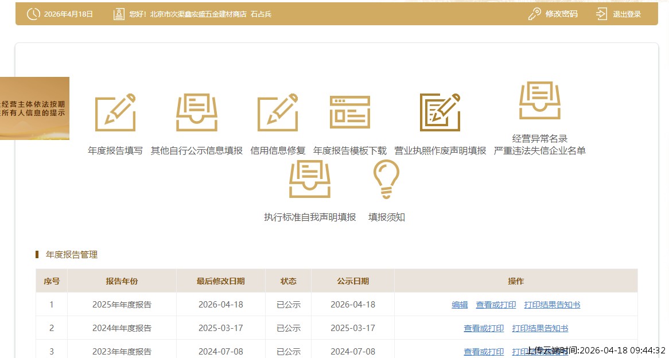Click the clock icon beside the date
669x358 pixels.
[33, 14]
